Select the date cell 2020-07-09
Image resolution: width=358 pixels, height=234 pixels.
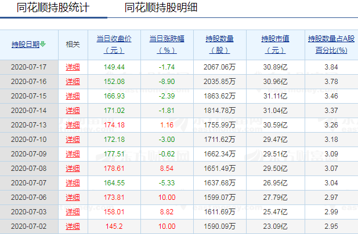coord(29,154)
